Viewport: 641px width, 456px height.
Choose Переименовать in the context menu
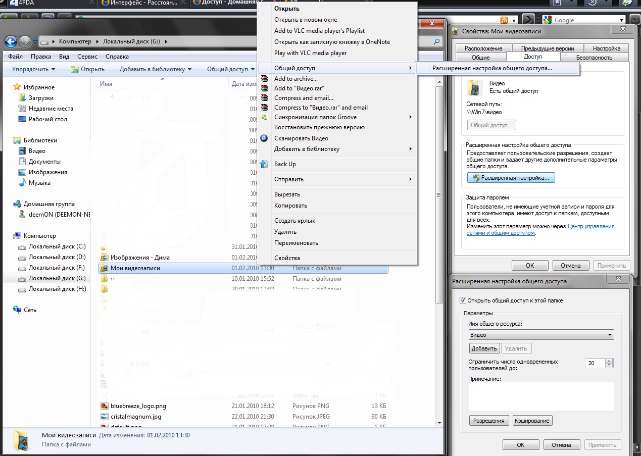point(296,243)
